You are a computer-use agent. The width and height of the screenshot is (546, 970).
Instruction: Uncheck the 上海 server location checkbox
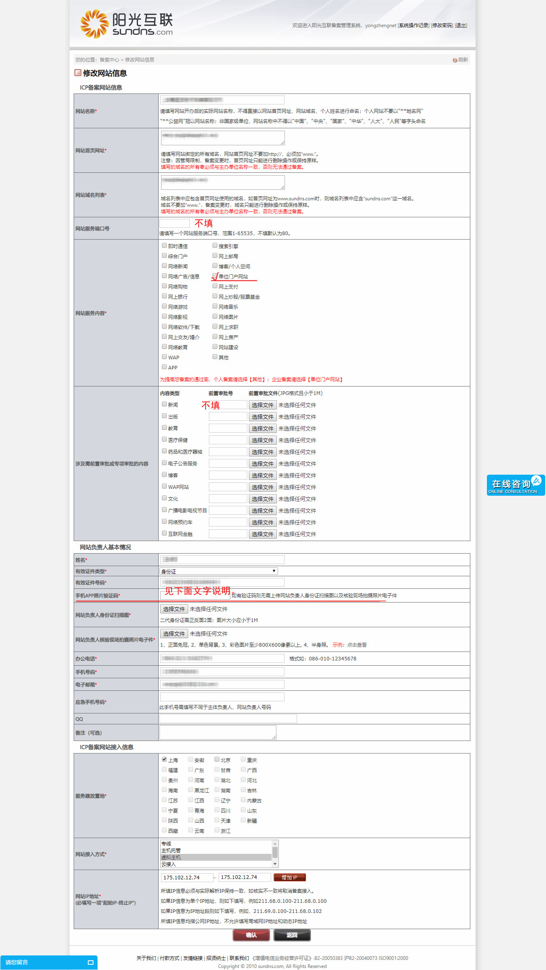164,759
